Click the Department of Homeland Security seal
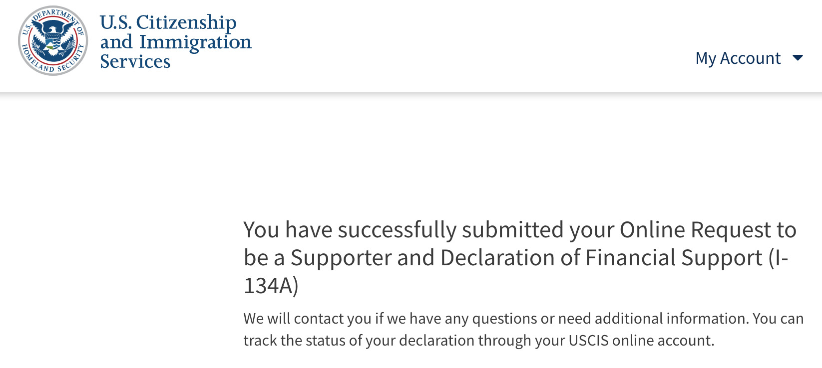822x368 pixels. 53,41
